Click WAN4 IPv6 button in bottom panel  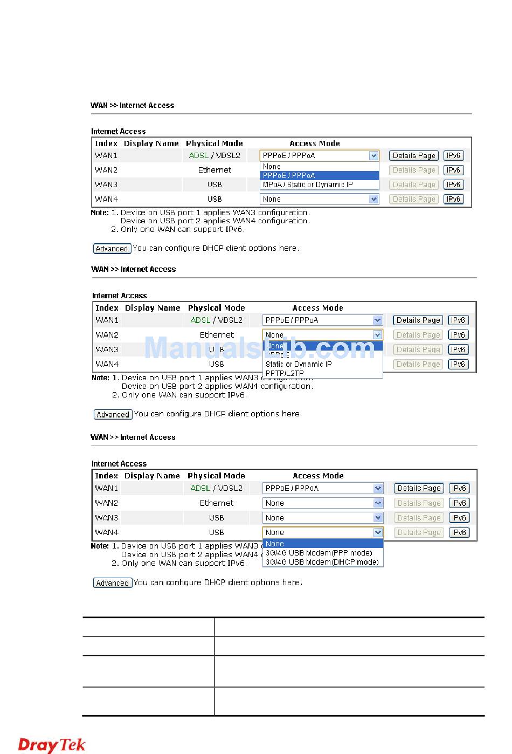click(x=459, y=532)
